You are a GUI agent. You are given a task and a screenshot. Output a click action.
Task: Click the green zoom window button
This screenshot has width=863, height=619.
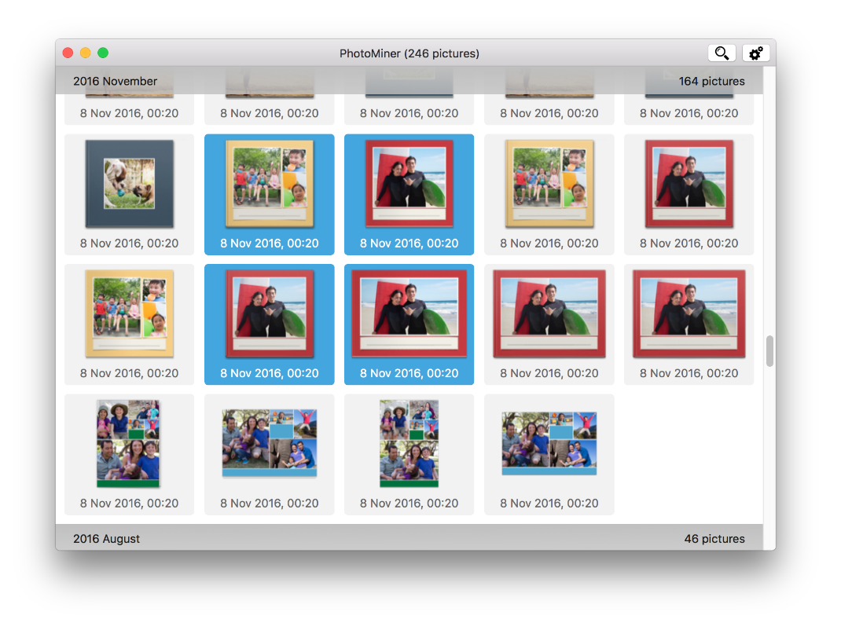click(x=103, y=53)
